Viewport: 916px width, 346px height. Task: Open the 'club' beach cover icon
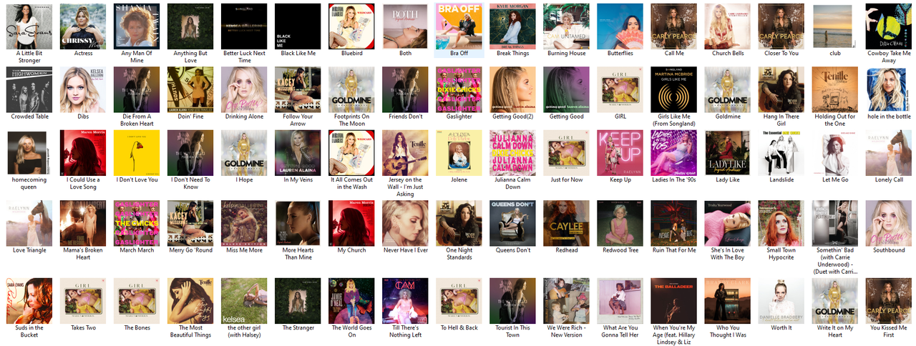834,26
